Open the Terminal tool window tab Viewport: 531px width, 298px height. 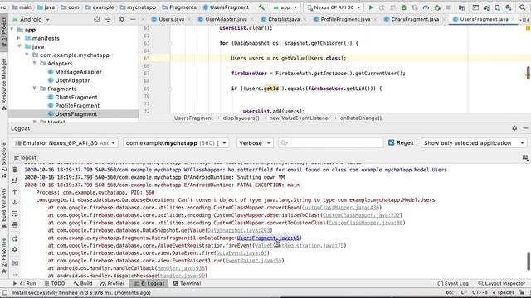point(187,283)
